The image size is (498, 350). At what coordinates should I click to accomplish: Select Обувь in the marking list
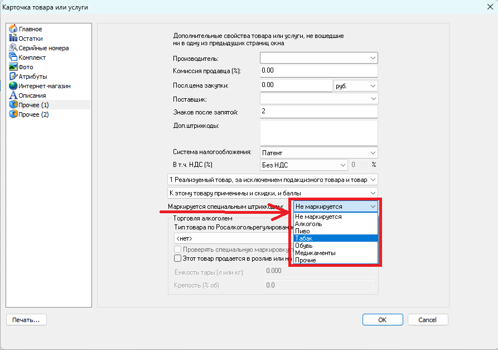[336, 246]
